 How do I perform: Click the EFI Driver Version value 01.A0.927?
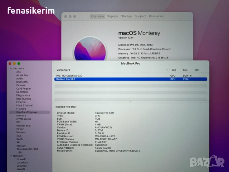101,142
